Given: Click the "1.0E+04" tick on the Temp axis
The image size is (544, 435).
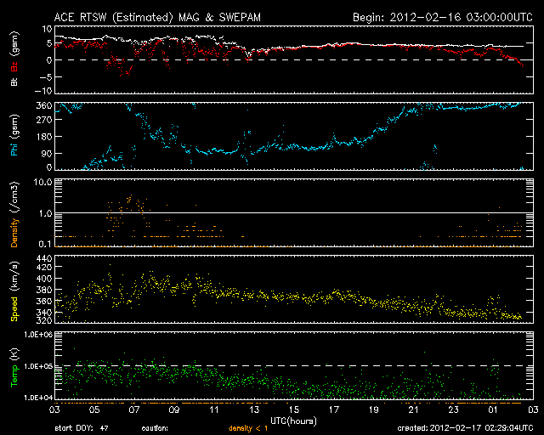Looking at the screenshot, I should point(37,398).
